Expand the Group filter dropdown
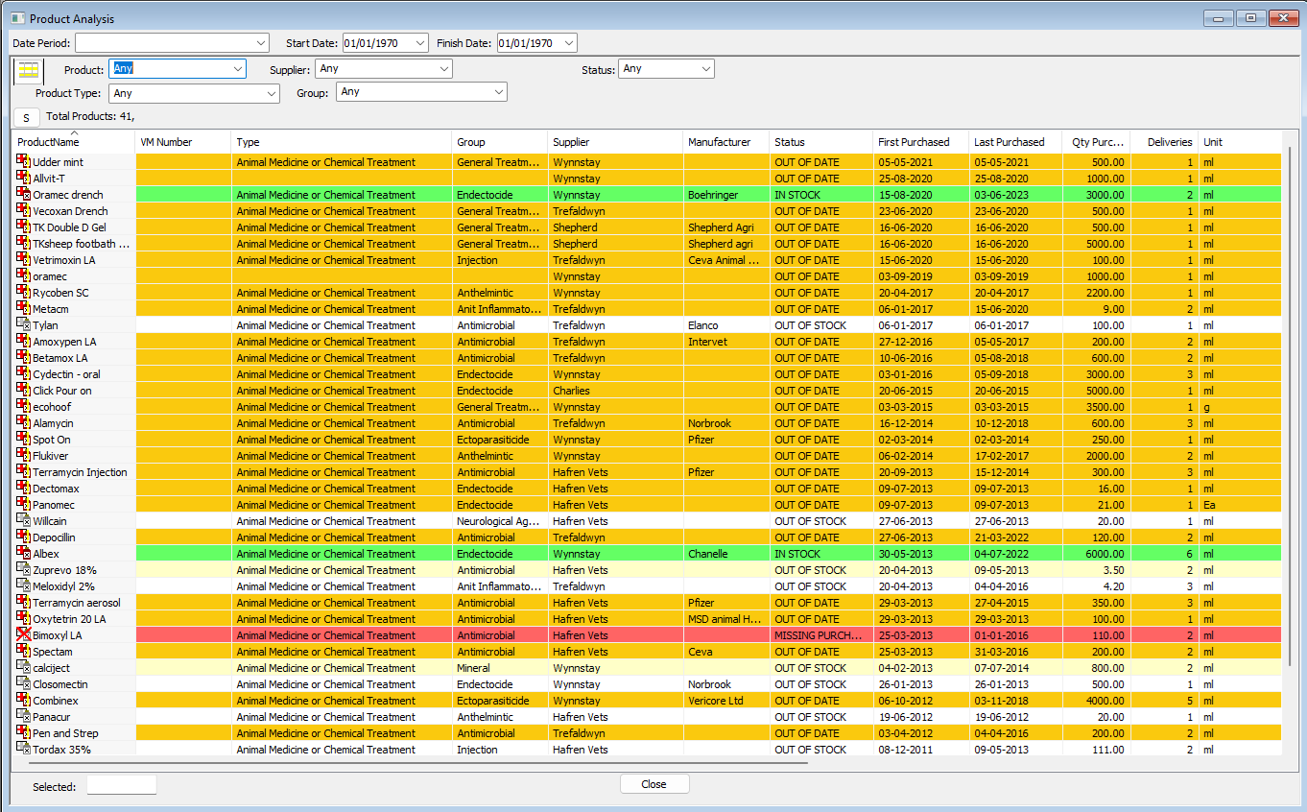Image resolution: width=1307 pixels, height=812 pixels. click(x=499, y=92)
